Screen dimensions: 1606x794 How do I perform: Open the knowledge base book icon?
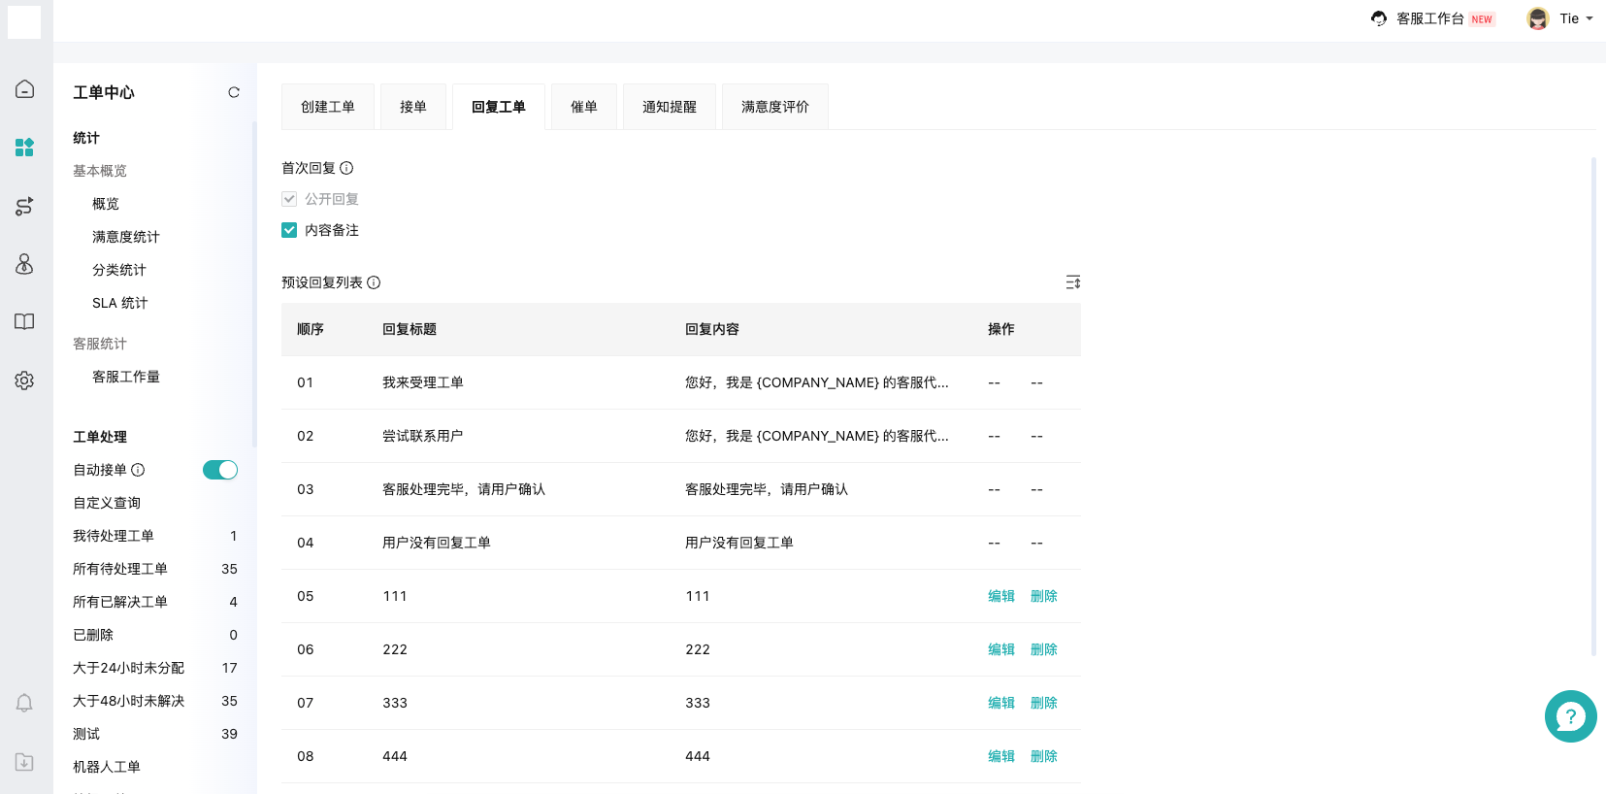pyautogui.click(x=24, y=322)
